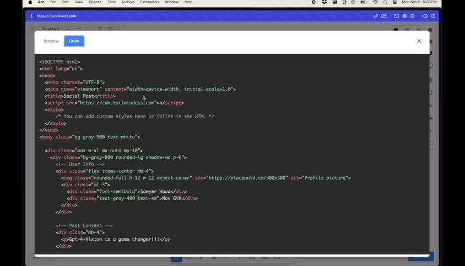Click the bg-gray-800 rounded-lg div line
Viewport: 465px width, 266px height.
[118, 157]
